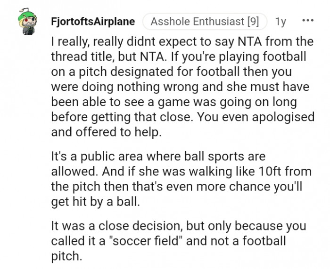Click the line "and offered to help."
The image size is (330, 269).
click(106, 132)
